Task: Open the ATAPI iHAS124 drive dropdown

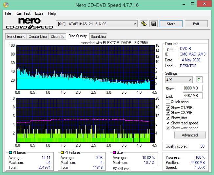Action: tap(97, 24)
